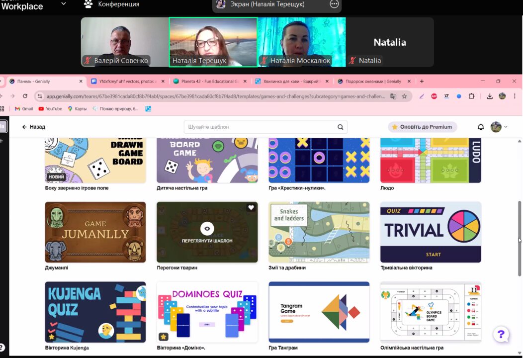
Task: Open the purple feather extension
Action: (x=422, y=96)
